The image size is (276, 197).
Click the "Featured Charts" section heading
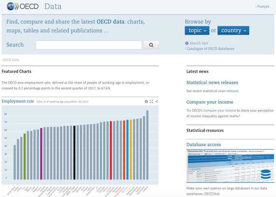tap(16, 71)
